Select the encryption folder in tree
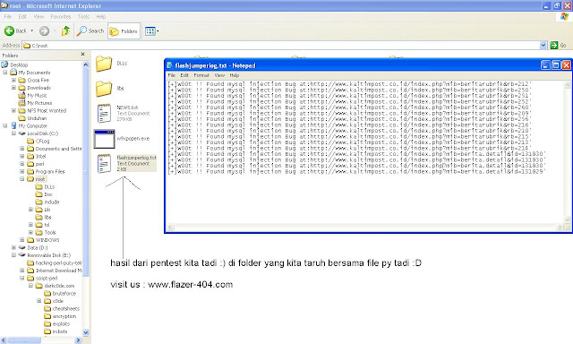The width and height of the screenshot is (573, 344). click(x=64, y=316)
